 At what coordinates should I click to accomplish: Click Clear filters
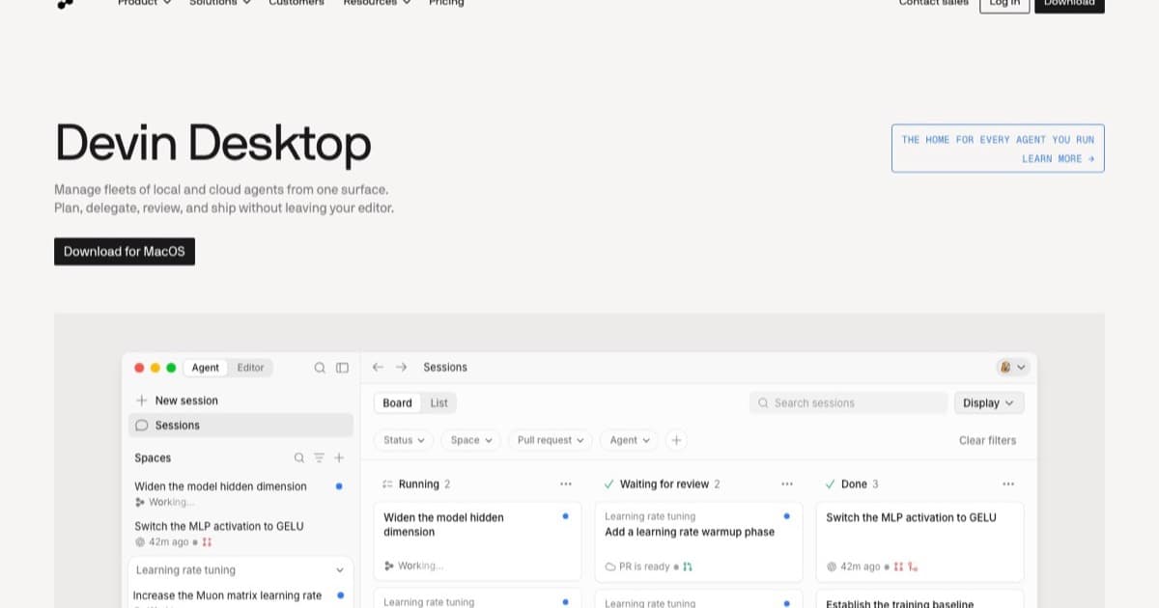click(987, 440)
